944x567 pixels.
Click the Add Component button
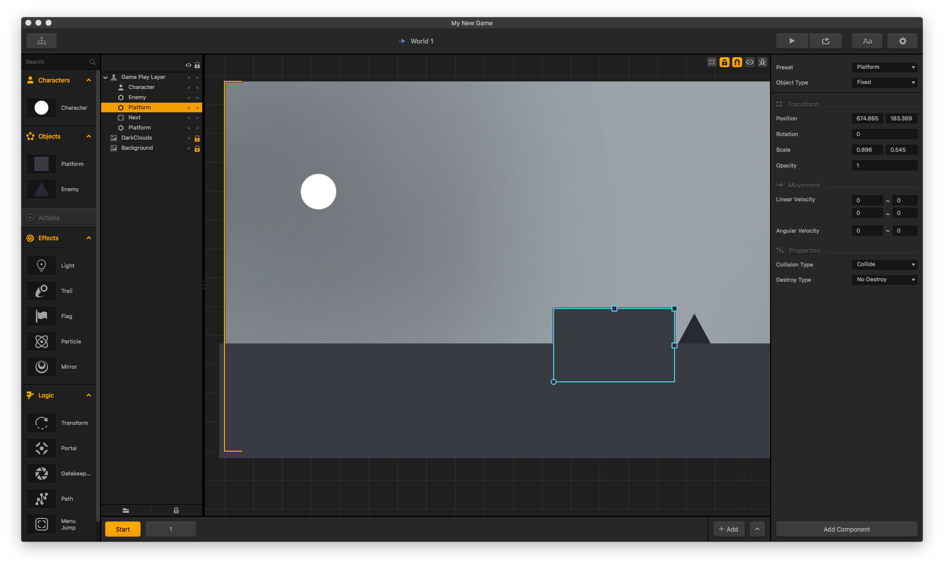[846, 529]
